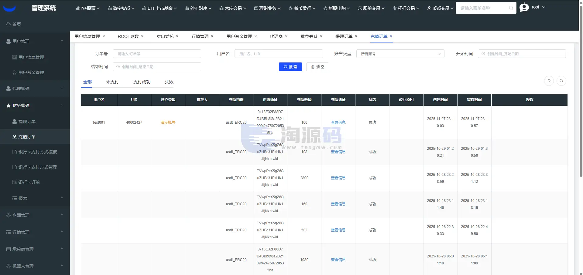The width and height of the screenshot is (583, 275).
Task: Open the 杠杆交易 top menu
Action: pos(406,8)
